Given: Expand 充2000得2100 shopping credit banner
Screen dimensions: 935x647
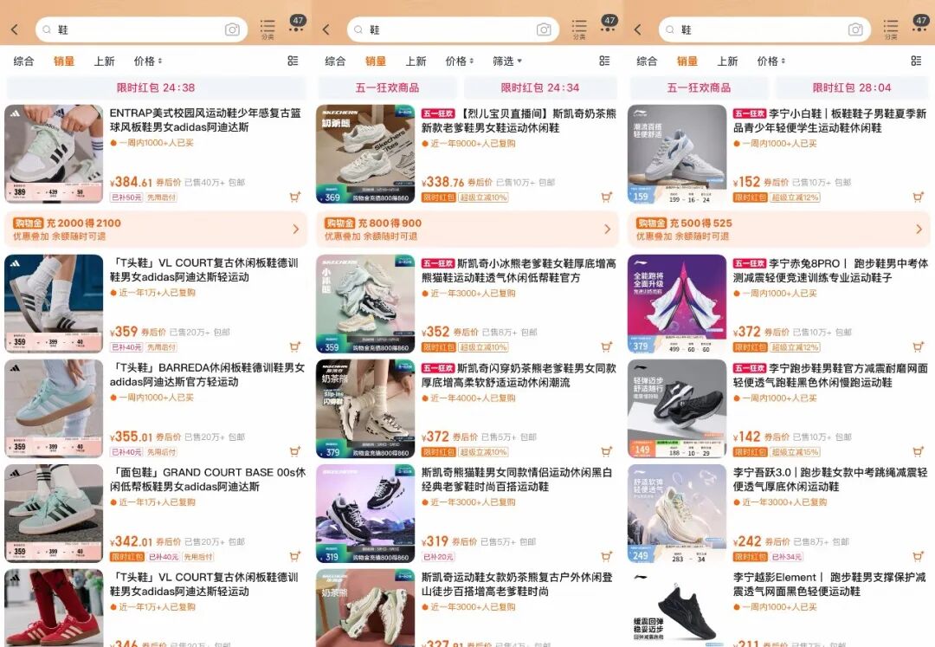Looking at the screenshot, I should click(155, 229).
